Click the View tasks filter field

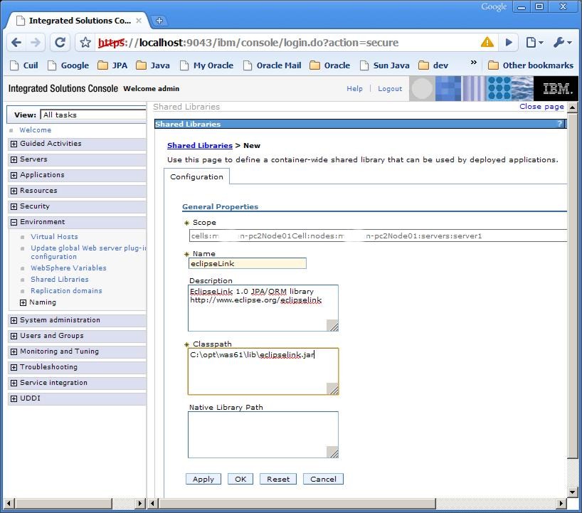[x=93, y=115]
